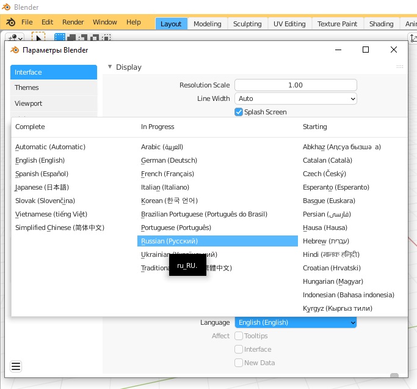This screenshot has height=389, width=417.
Task: Choose Slovak (Slovenčina) language
Action: coord(45,201)
